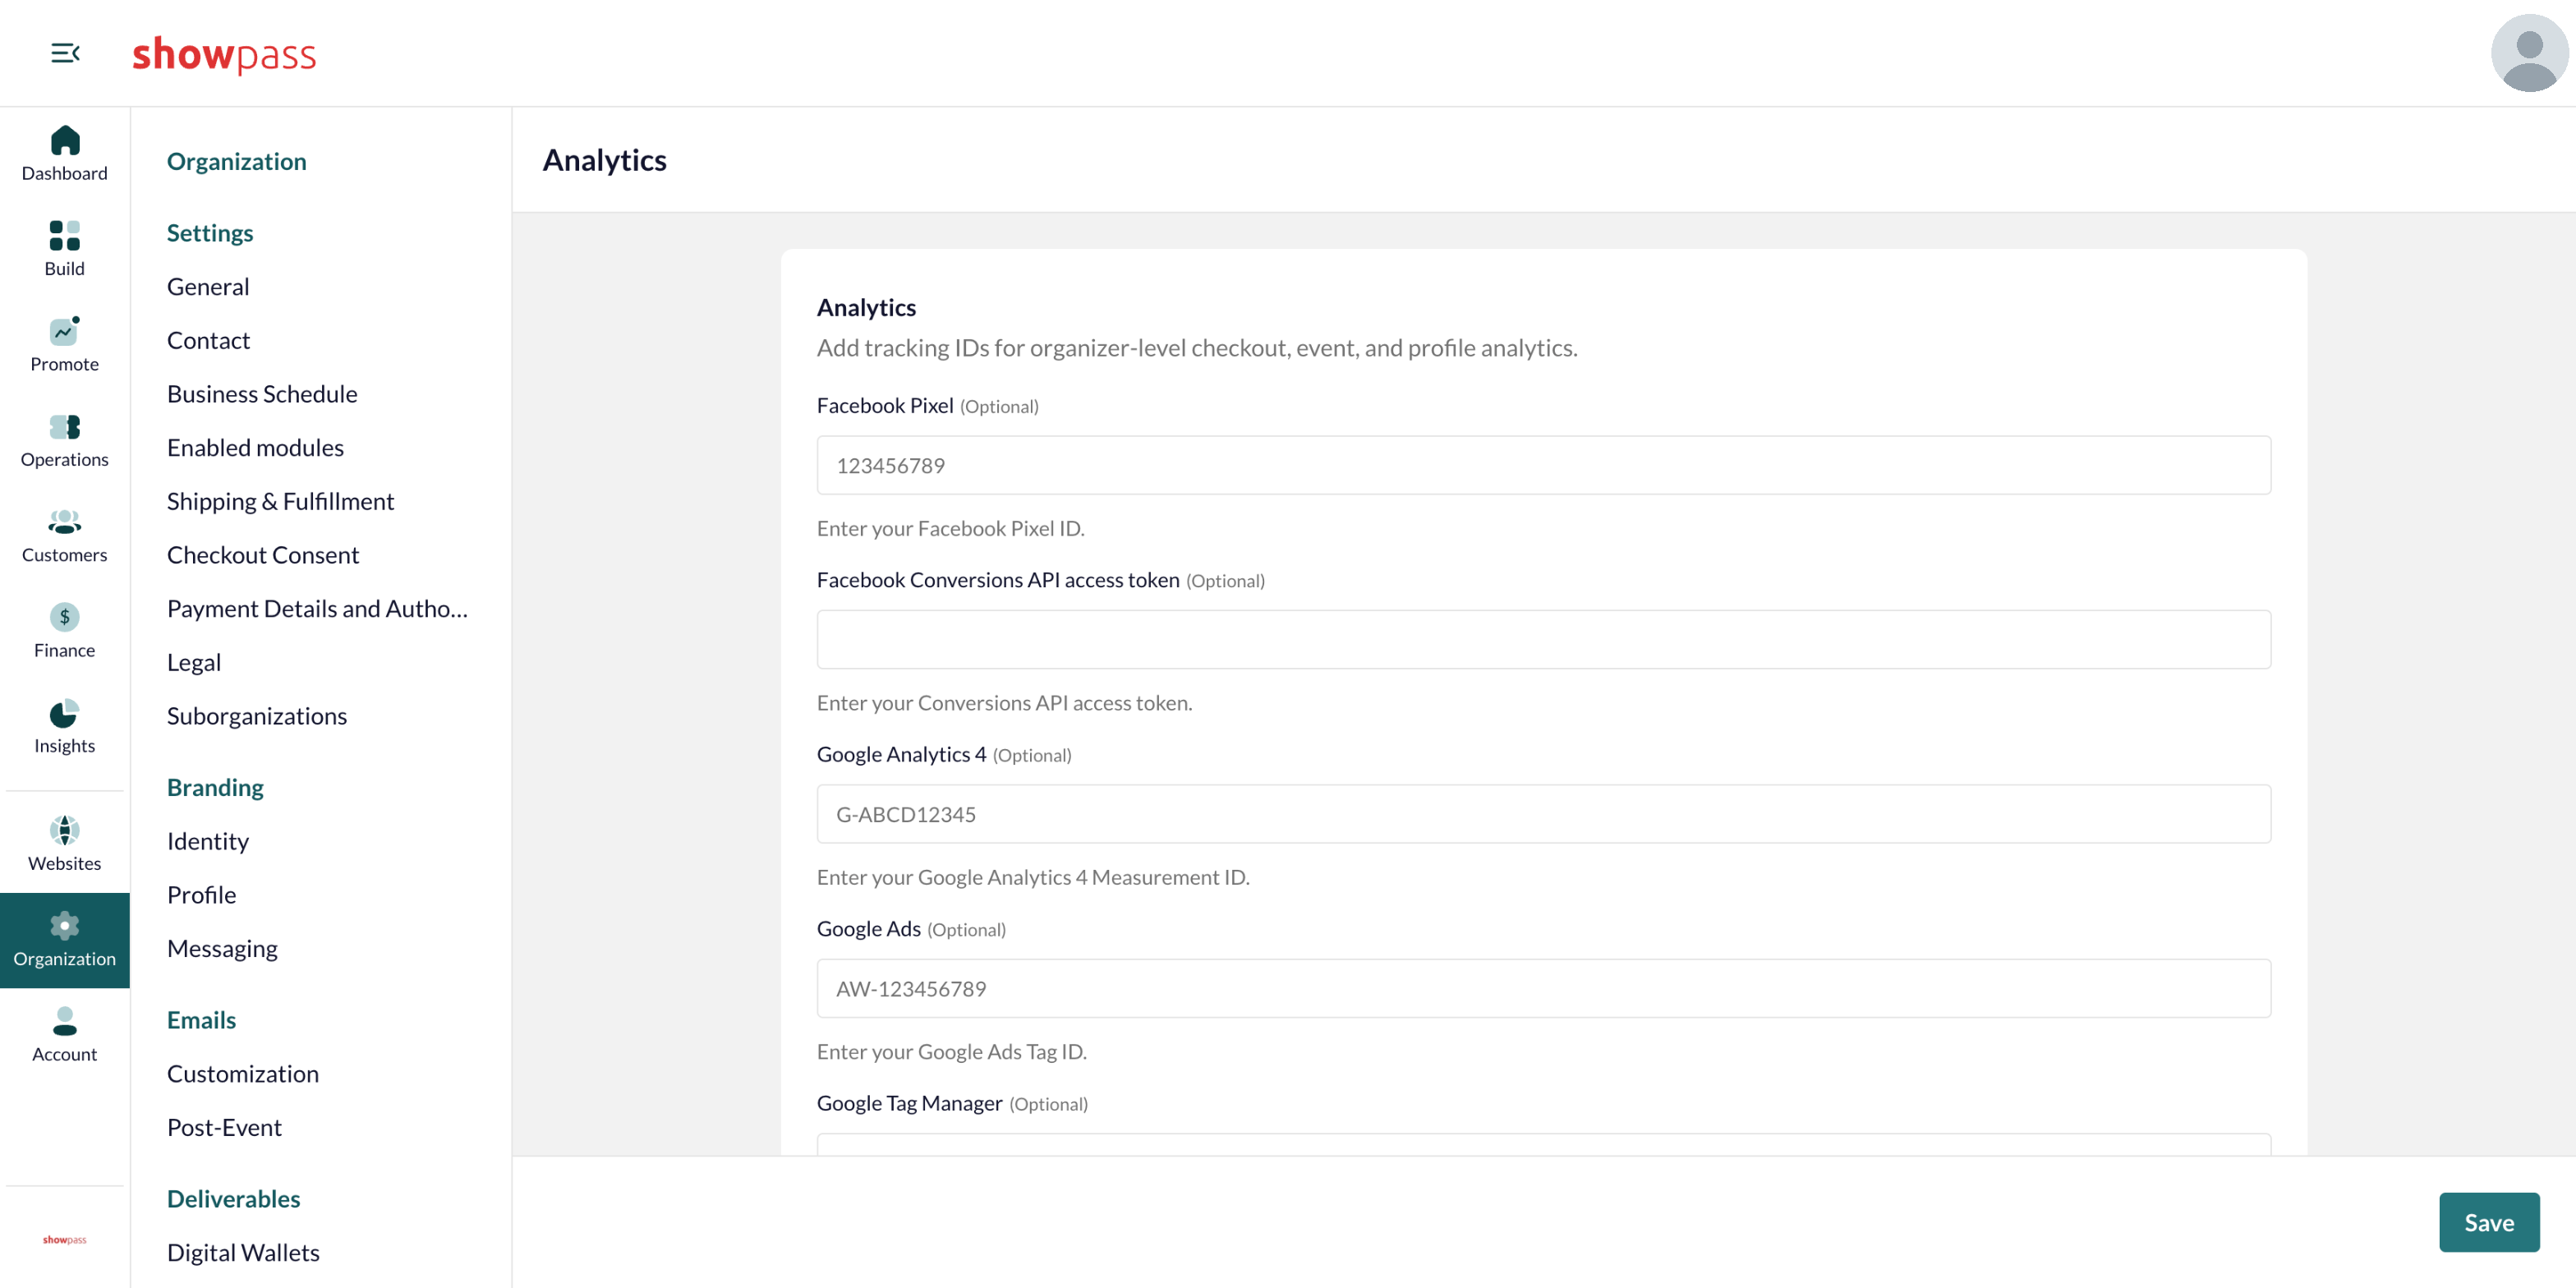Open Customization under Emails
Image resolution: width=2576 pixels, height=1288 pixels.
[243, 1073]
